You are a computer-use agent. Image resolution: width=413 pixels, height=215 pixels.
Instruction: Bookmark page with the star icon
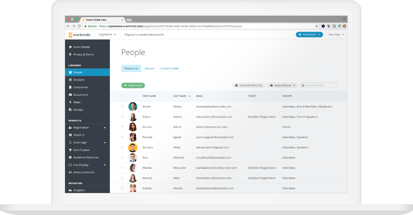pos(317,26)
